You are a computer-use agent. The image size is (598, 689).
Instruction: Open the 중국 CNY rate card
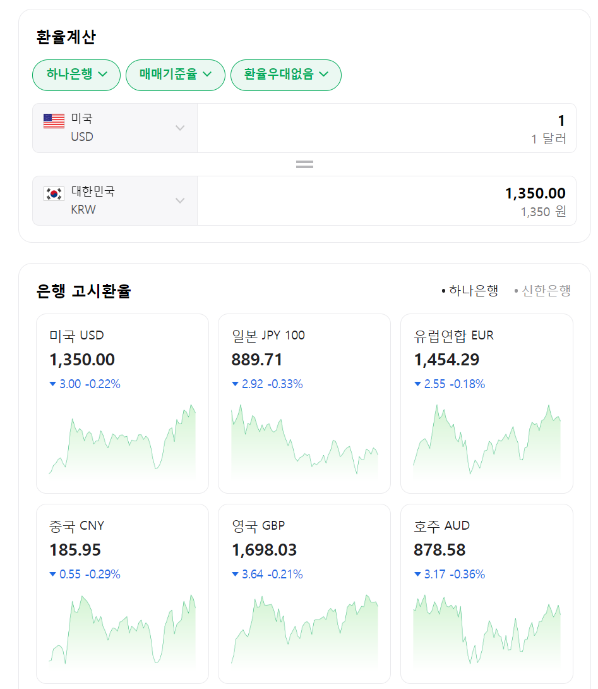tap(122, 594)
